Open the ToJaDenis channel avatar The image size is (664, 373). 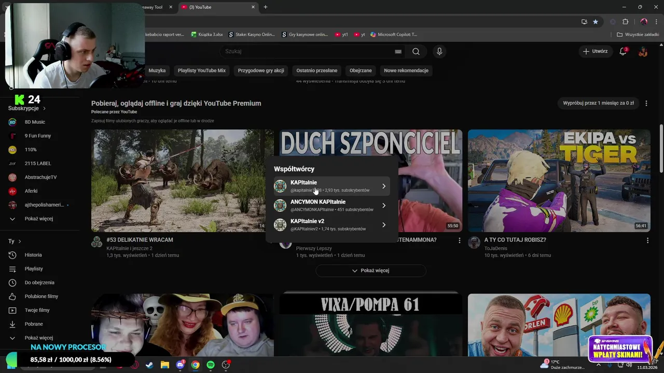pos(474,242)
